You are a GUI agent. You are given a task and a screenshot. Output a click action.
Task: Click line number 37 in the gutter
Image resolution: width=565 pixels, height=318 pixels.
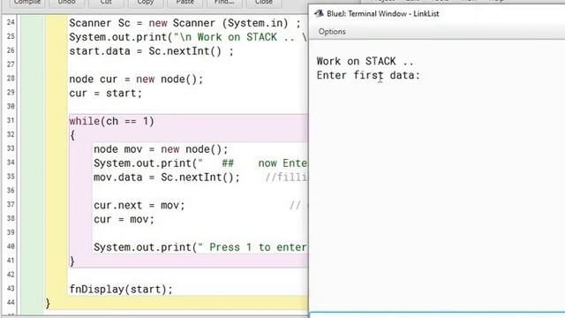(11, 204)
